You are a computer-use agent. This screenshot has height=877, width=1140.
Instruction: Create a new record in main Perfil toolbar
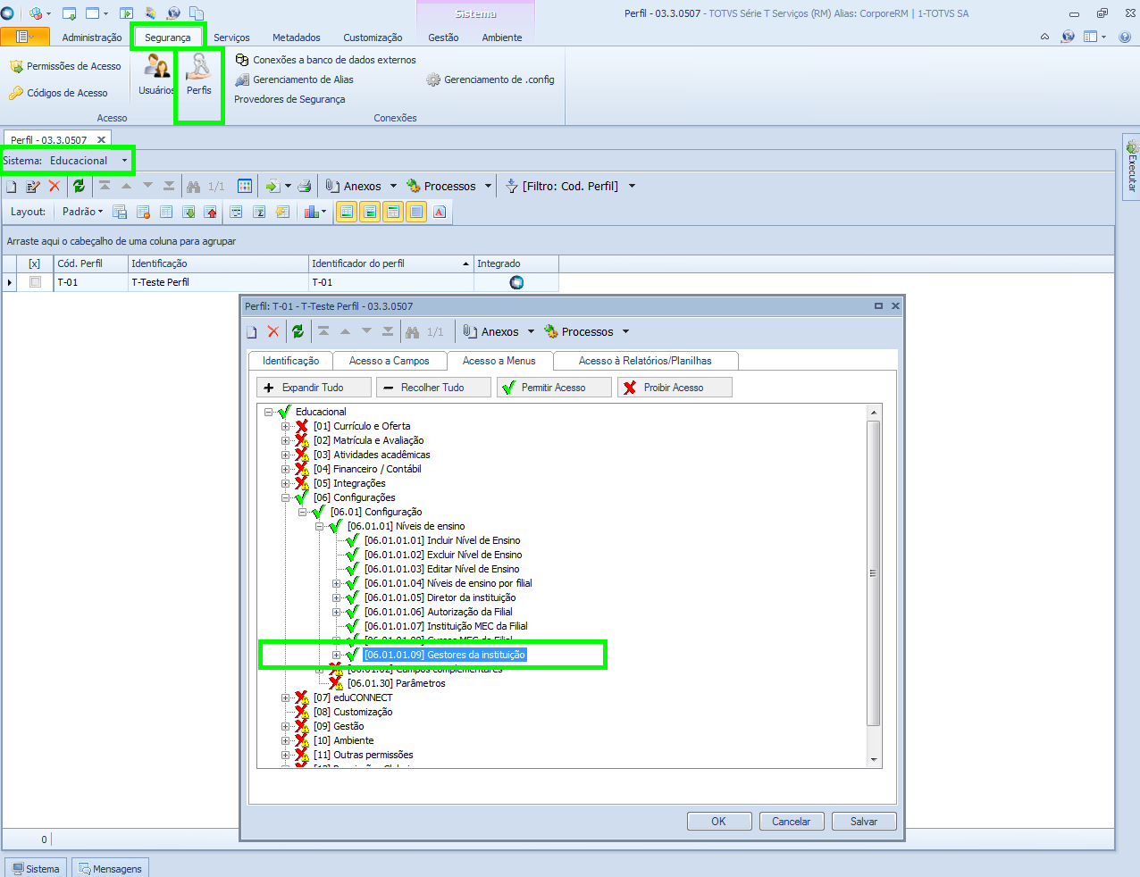[x=12, y=186]
